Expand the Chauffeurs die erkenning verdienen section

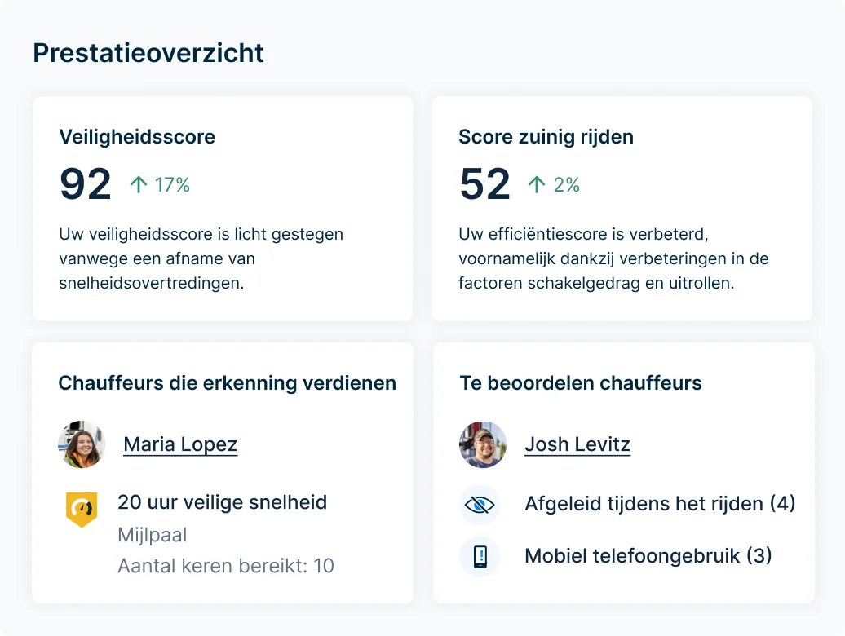click(227, 382)
